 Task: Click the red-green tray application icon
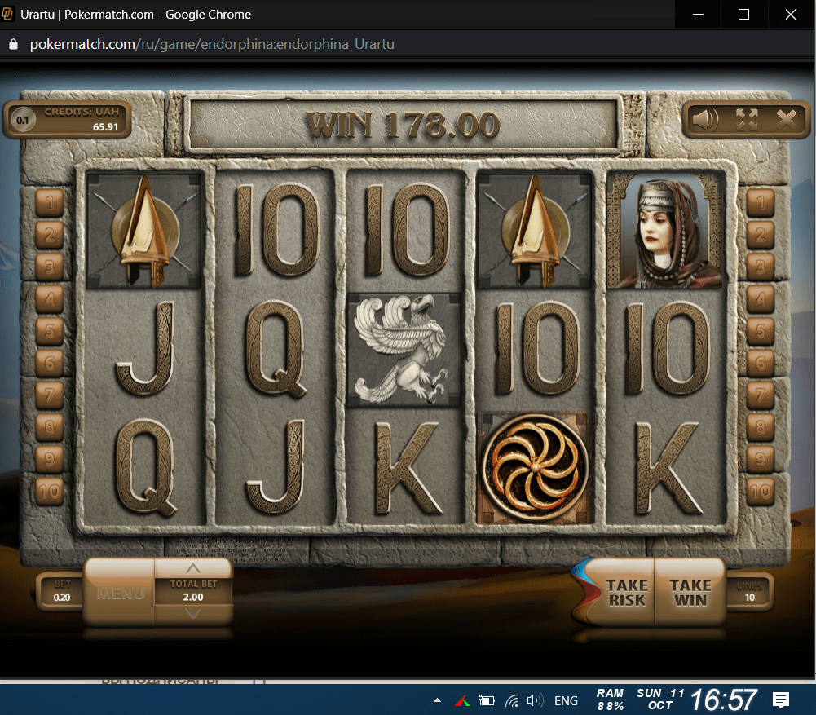pyautogui.click(x=462, y=701)
